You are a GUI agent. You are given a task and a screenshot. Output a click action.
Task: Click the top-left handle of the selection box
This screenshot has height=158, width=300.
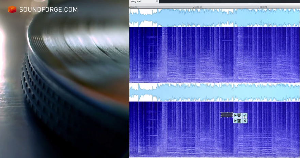pos(221,113)
